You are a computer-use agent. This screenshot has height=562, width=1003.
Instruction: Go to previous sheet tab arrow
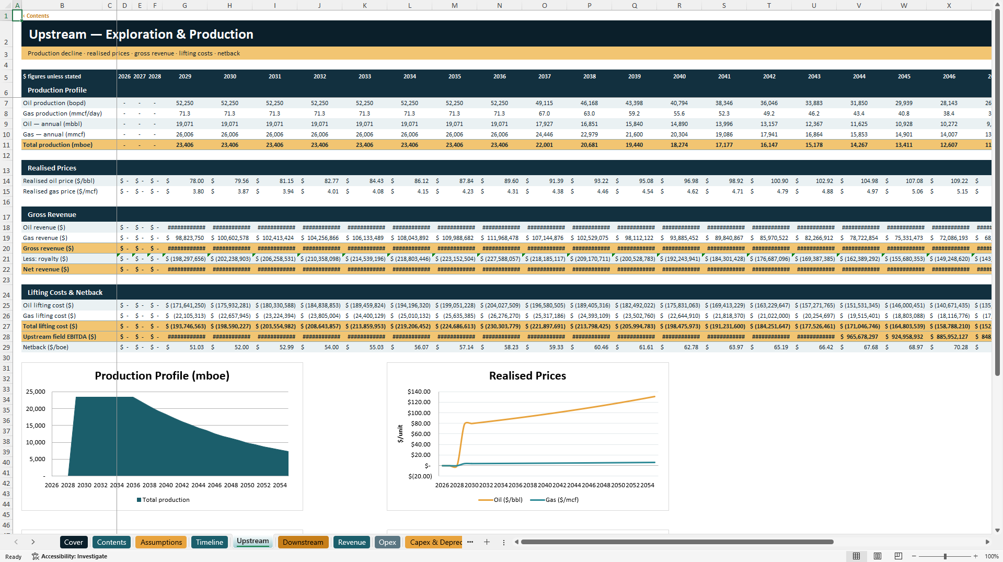pyautogui.click(x=16, y=542)
